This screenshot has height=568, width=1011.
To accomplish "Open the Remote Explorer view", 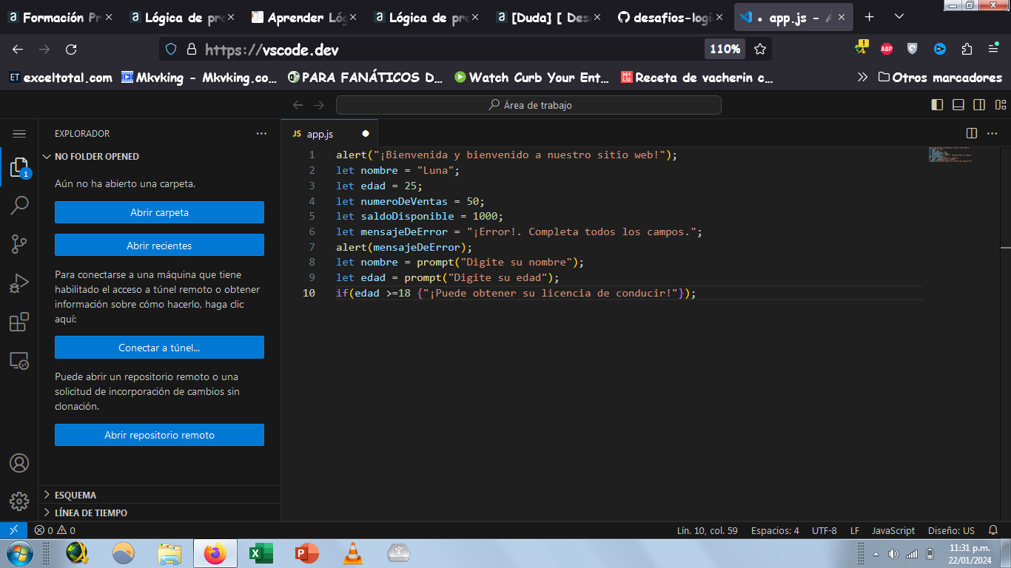I will click(19, 361).
